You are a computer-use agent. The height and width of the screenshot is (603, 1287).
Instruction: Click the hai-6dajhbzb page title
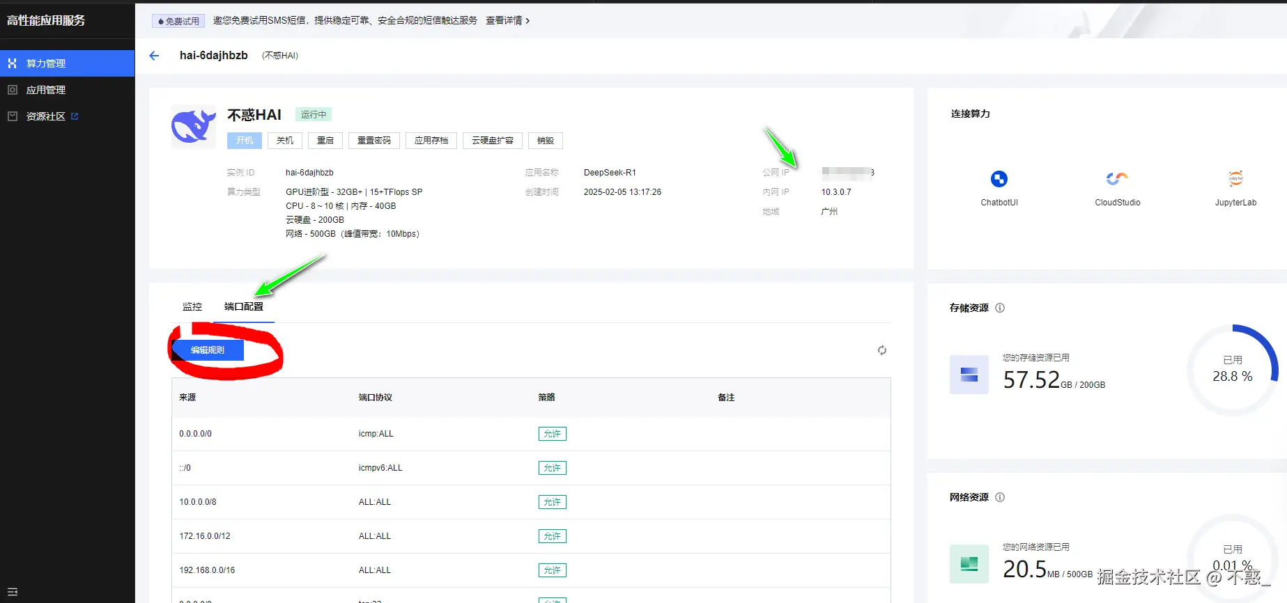(214, 56)
